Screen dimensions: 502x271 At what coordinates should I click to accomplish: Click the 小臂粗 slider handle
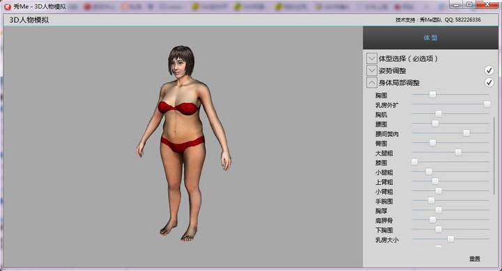click(439, 190)
